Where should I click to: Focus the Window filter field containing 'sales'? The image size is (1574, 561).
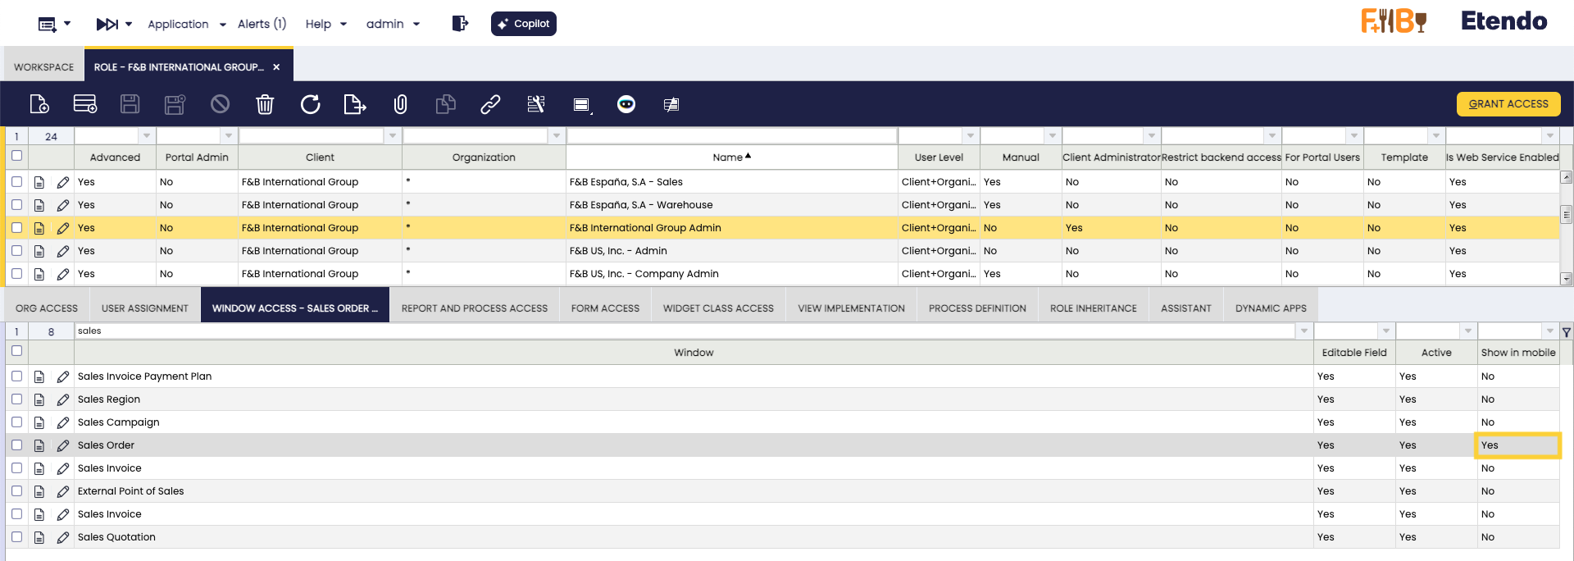coord(685,331)
